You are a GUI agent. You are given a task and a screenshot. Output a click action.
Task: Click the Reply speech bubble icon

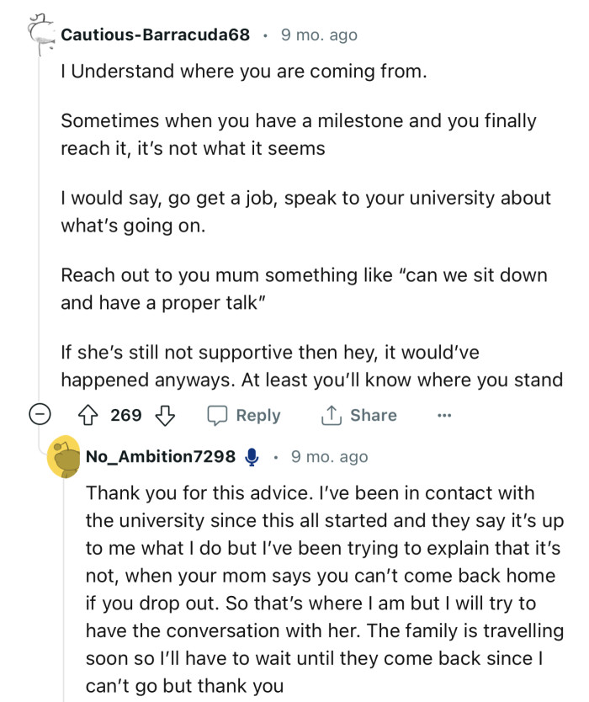pyautogui.click(x=219, y=415)
